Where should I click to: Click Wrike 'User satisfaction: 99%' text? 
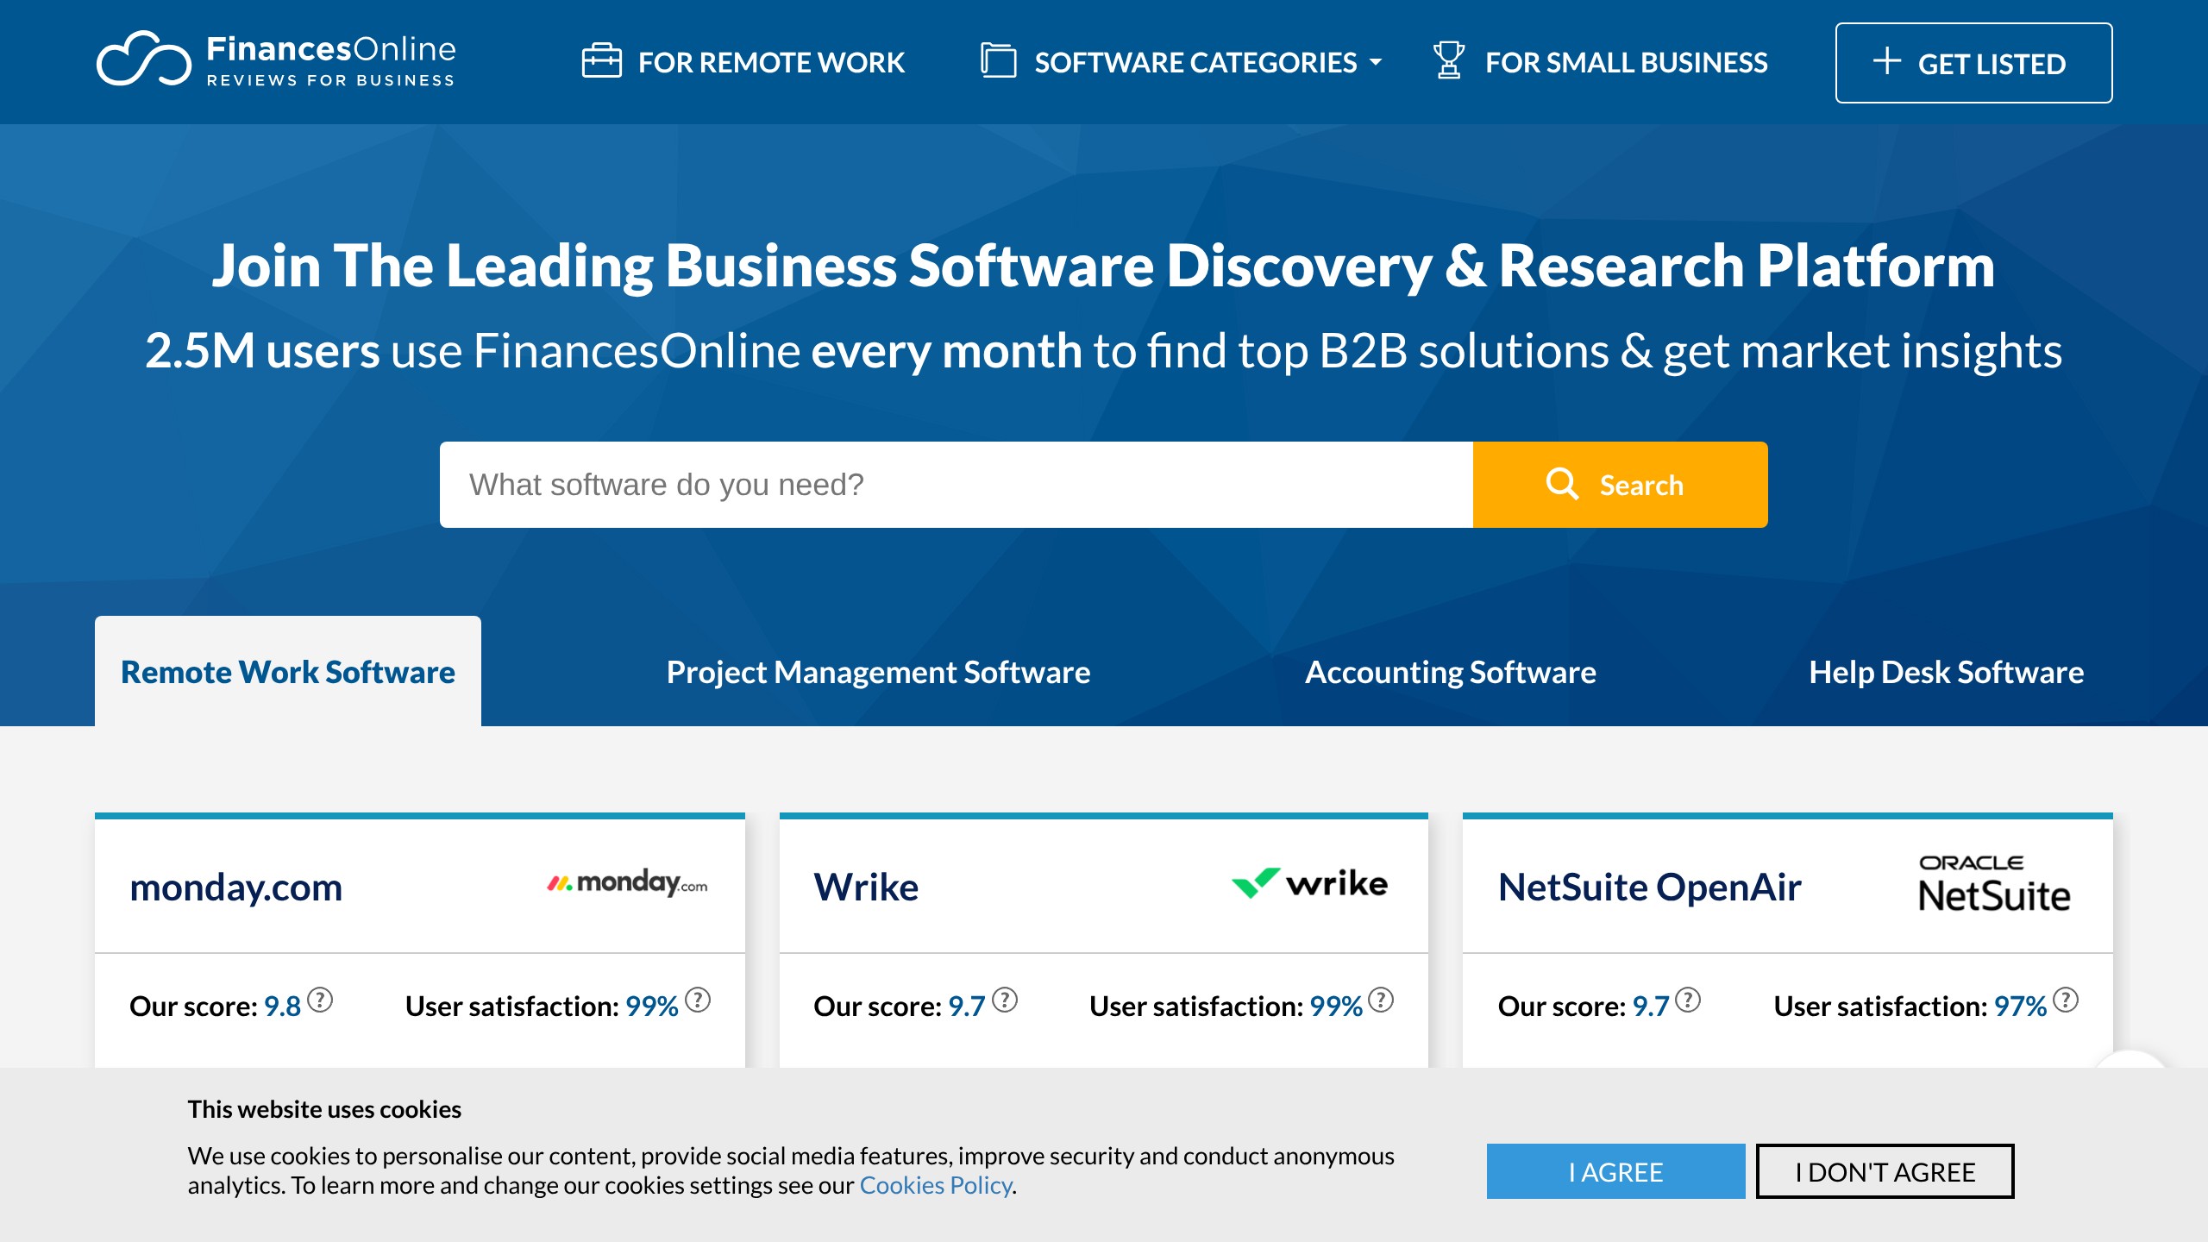click(x=1226, y=1006)
